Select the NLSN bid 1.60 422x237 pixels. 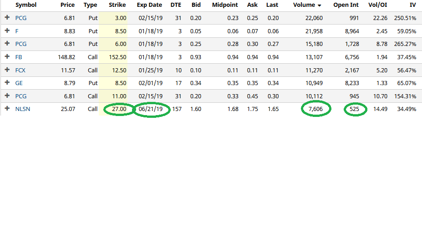tap(196, 109)
